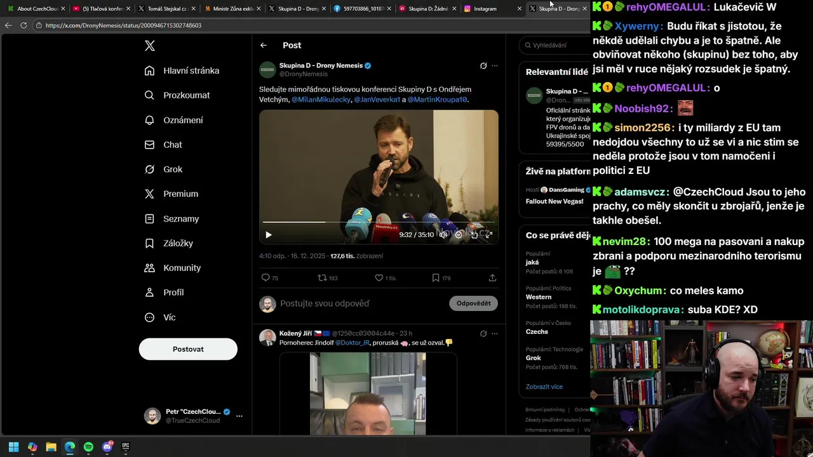This screenshot has width=813, height=457.
Task: Open Grok from sidebar
Action: (163, 169)
